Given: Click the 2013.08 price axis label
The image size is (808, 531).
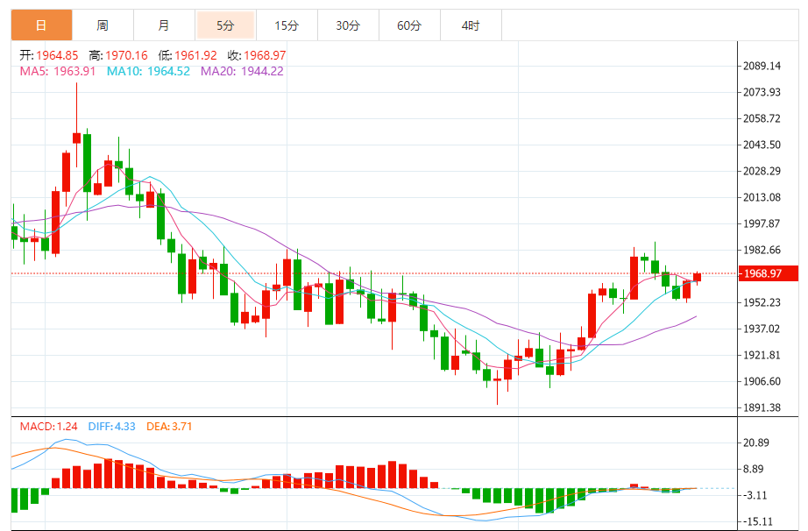Looking at the screenshot, I should [762, 197].
